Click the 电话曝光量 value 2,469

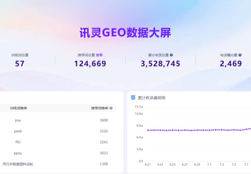pos(231,64)
